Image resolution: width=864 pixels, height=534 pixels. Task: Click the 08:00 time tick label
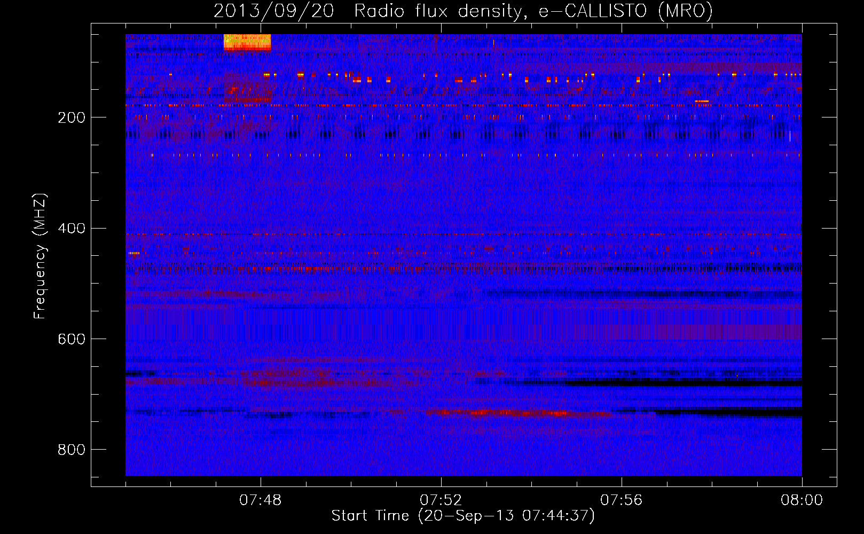802,500
